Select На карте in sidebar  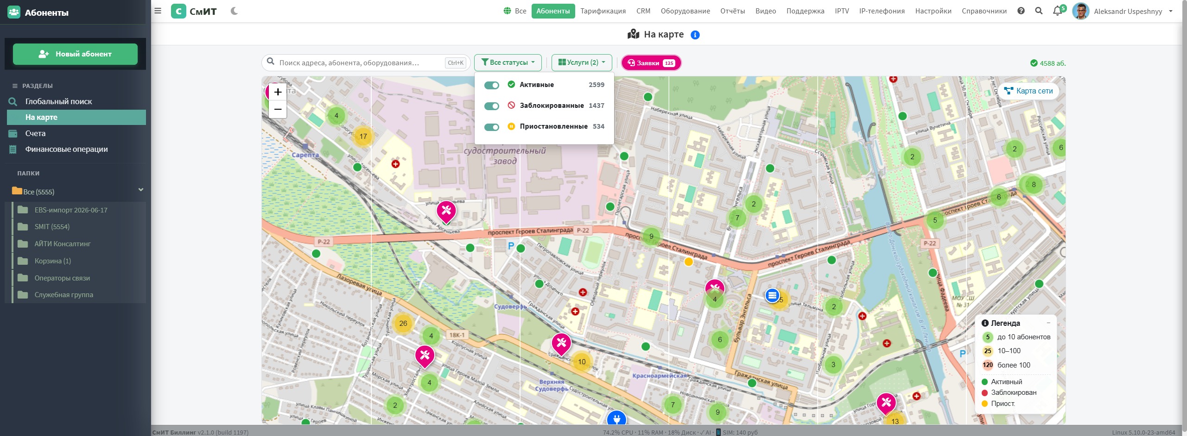point(76,117)
